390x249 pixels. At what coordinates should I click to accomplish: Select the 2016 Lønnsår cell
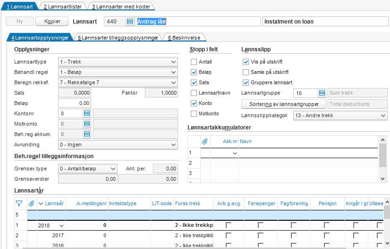(x=51, y=245)
